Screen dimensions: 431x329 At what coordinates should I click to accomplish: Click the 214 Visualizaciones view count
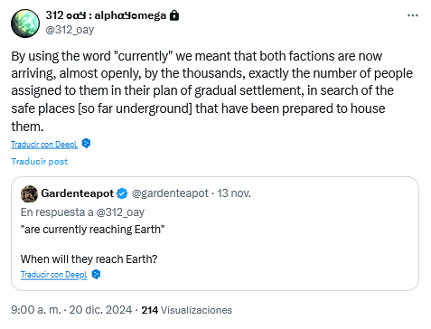point(187,310)
